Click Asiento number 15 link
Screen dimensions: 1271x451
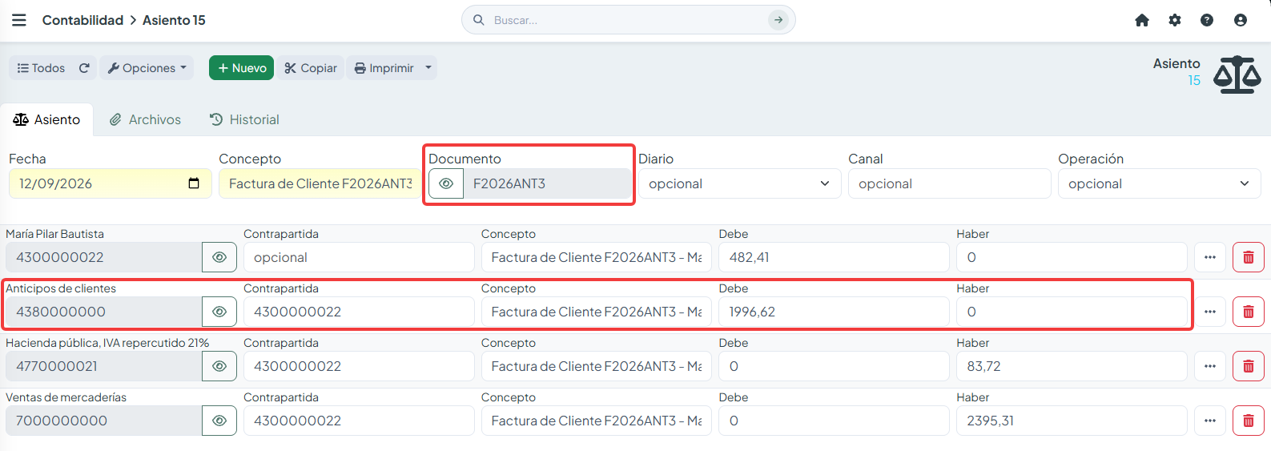coord(1193,81)
